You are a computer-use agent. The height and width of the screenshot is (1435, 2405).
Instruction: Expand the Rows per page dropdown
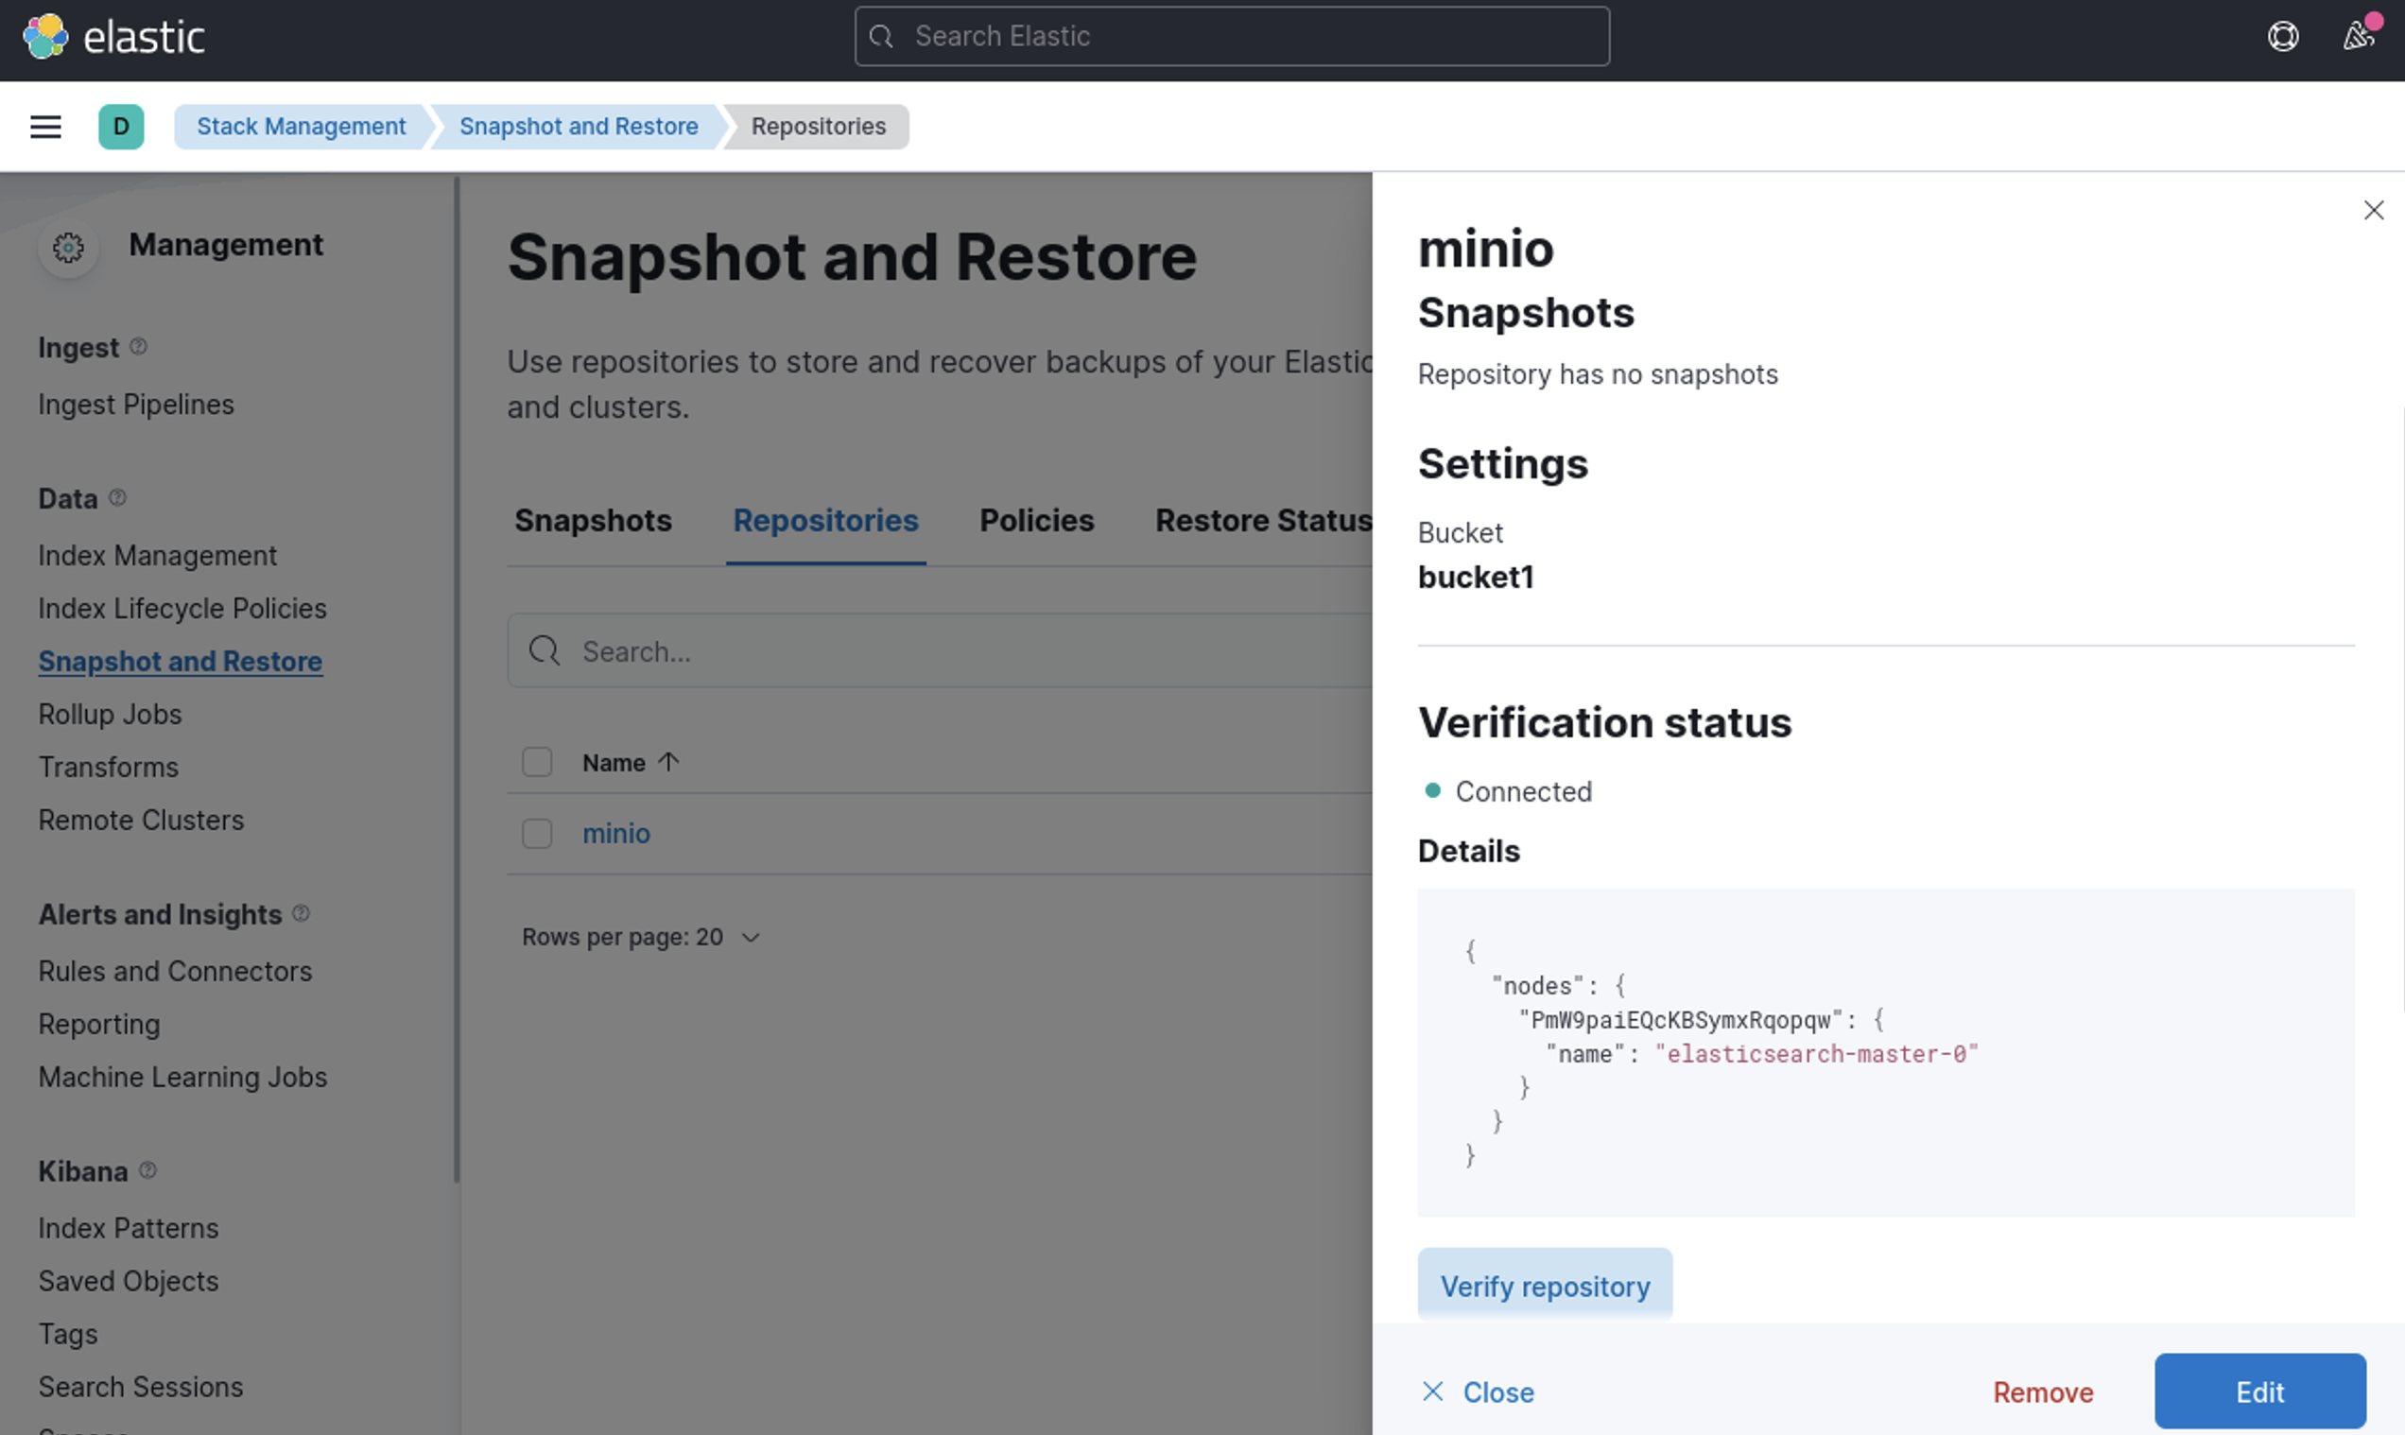640,937
